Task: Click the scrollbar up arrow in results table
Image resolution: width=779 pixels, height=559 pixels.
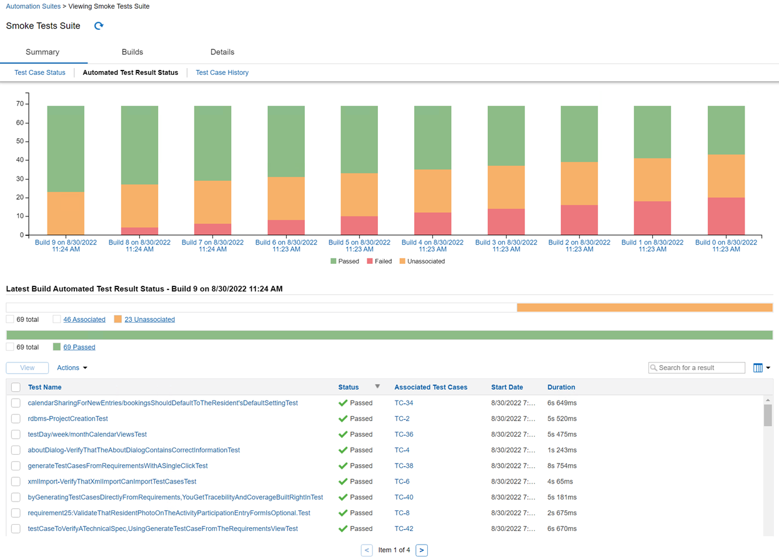Action: click(x=768, y=400)
